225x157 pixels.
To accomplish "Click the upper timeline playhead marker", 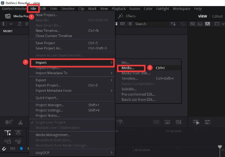I will (220, 147).
